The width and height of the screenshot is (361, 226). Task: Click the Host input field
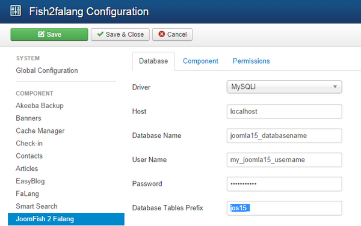point(285,112)
